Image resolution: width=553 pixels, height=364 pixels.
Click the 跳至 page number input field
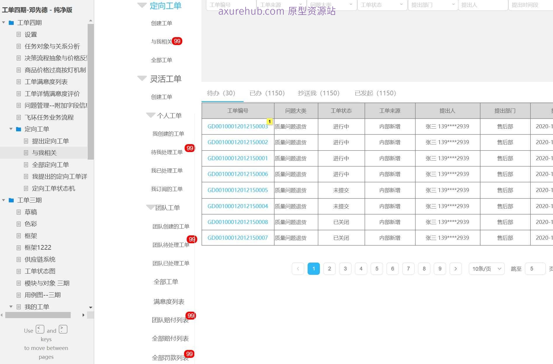pos(535,269)
